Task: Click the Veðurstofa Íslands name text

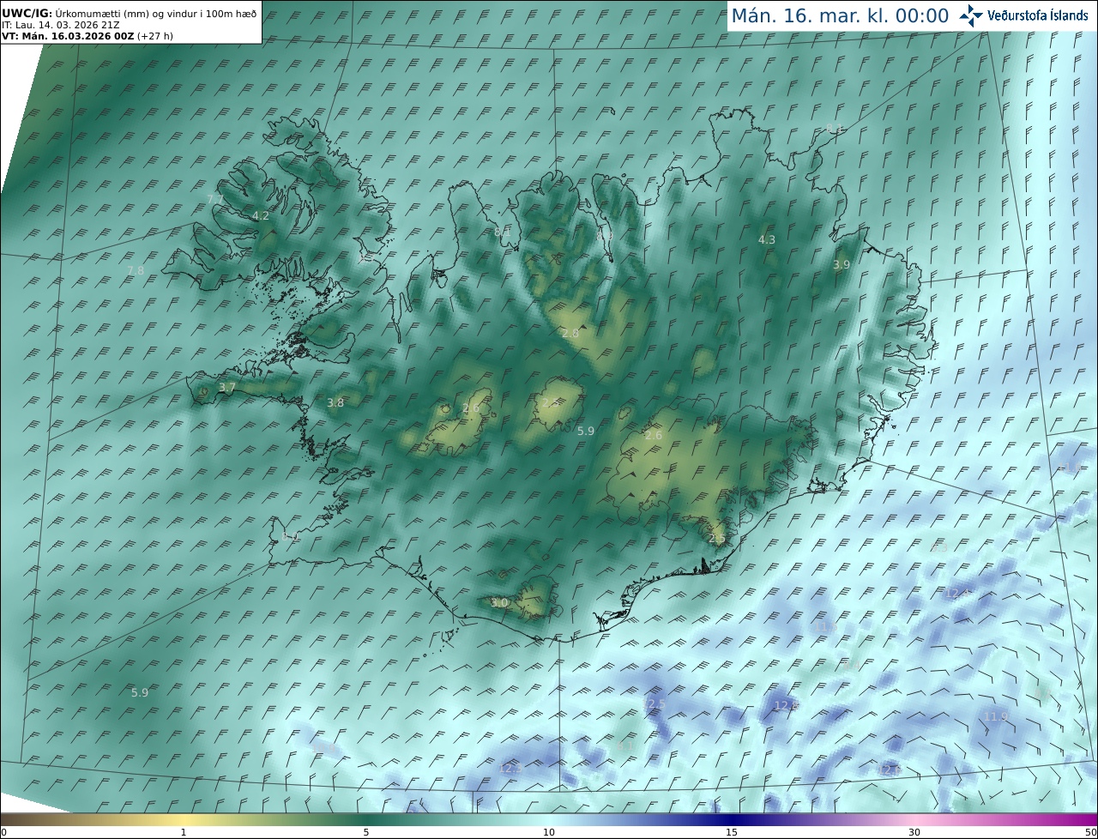Action: [1038, 15]
